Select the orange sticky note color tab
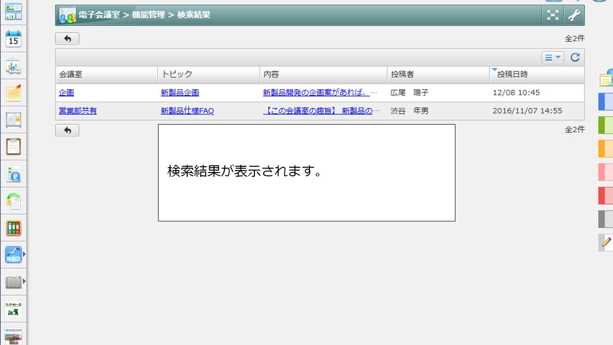This screenshot has height=345, width=613. coord(606,149)
